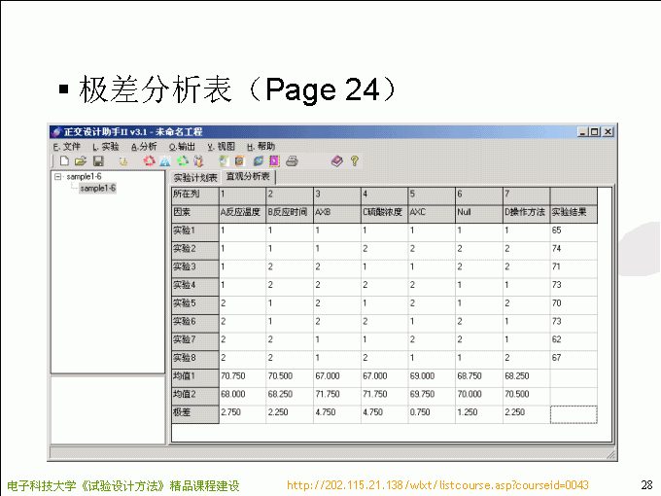Click the yellow question mark help icon
The image size is (661, 496).
(x=354, y=160)
